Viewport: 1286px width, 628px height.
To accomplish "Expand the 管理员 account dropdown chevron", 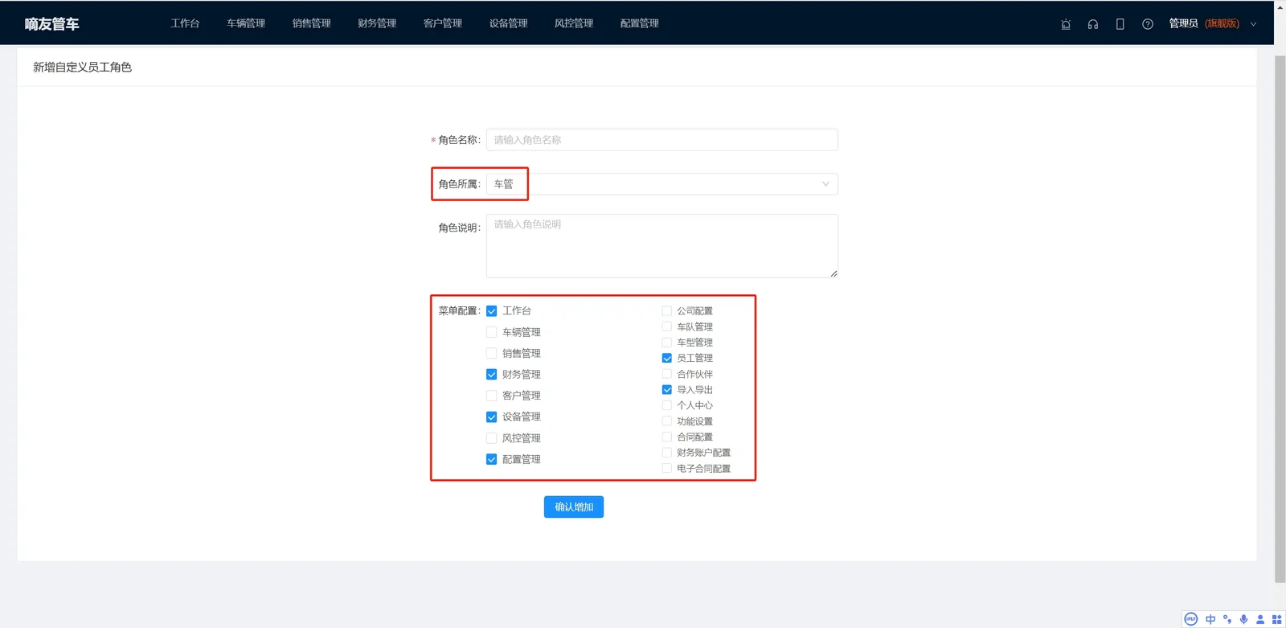I will (x=1253, y=24).
